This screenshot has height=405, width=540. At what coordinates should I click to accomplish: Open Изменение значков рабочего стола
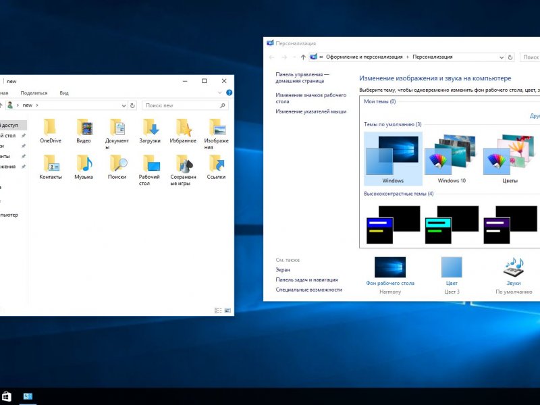point(311,98)
